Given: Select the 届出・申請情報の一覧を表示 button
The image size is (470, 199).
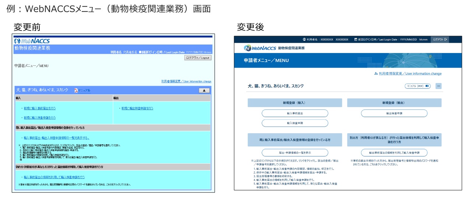Looking at the screenshot, I should click(x=294, y=153).
